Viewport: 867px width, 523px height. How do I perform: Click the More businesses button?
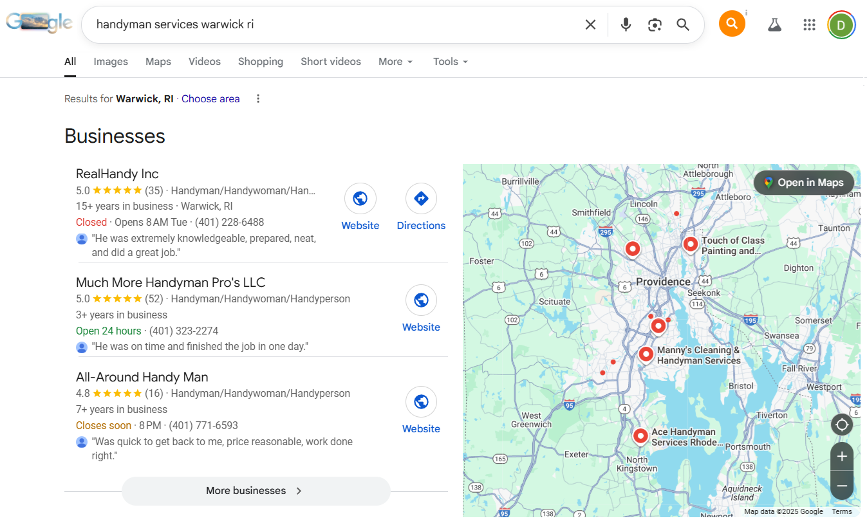pyautogui.click(x=256, y=490)
